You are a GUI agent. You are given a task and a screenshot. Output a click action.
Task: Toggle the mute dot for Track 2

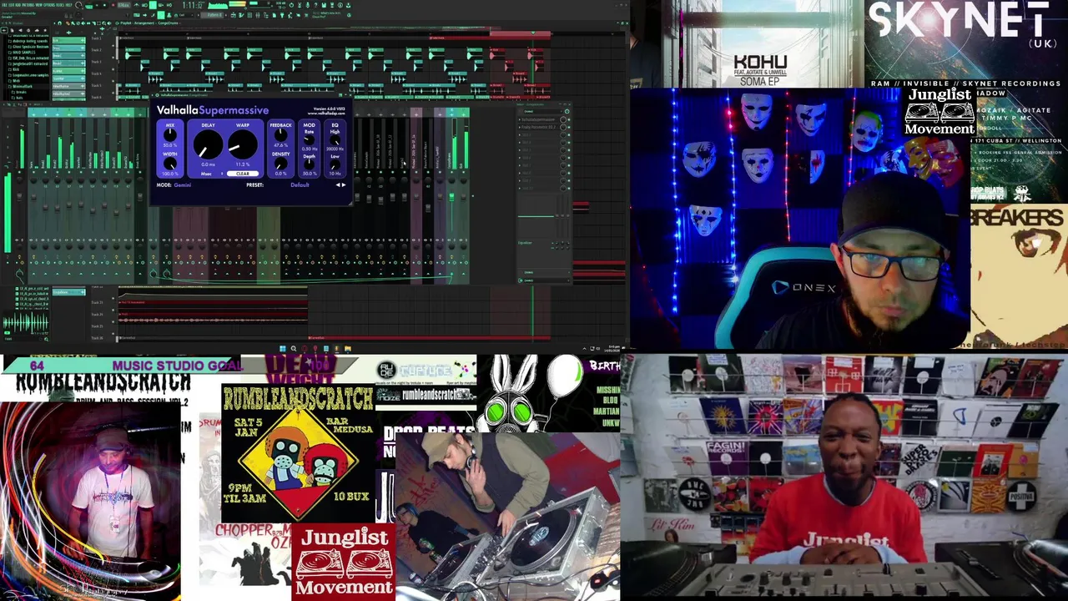tap(113, 58)
